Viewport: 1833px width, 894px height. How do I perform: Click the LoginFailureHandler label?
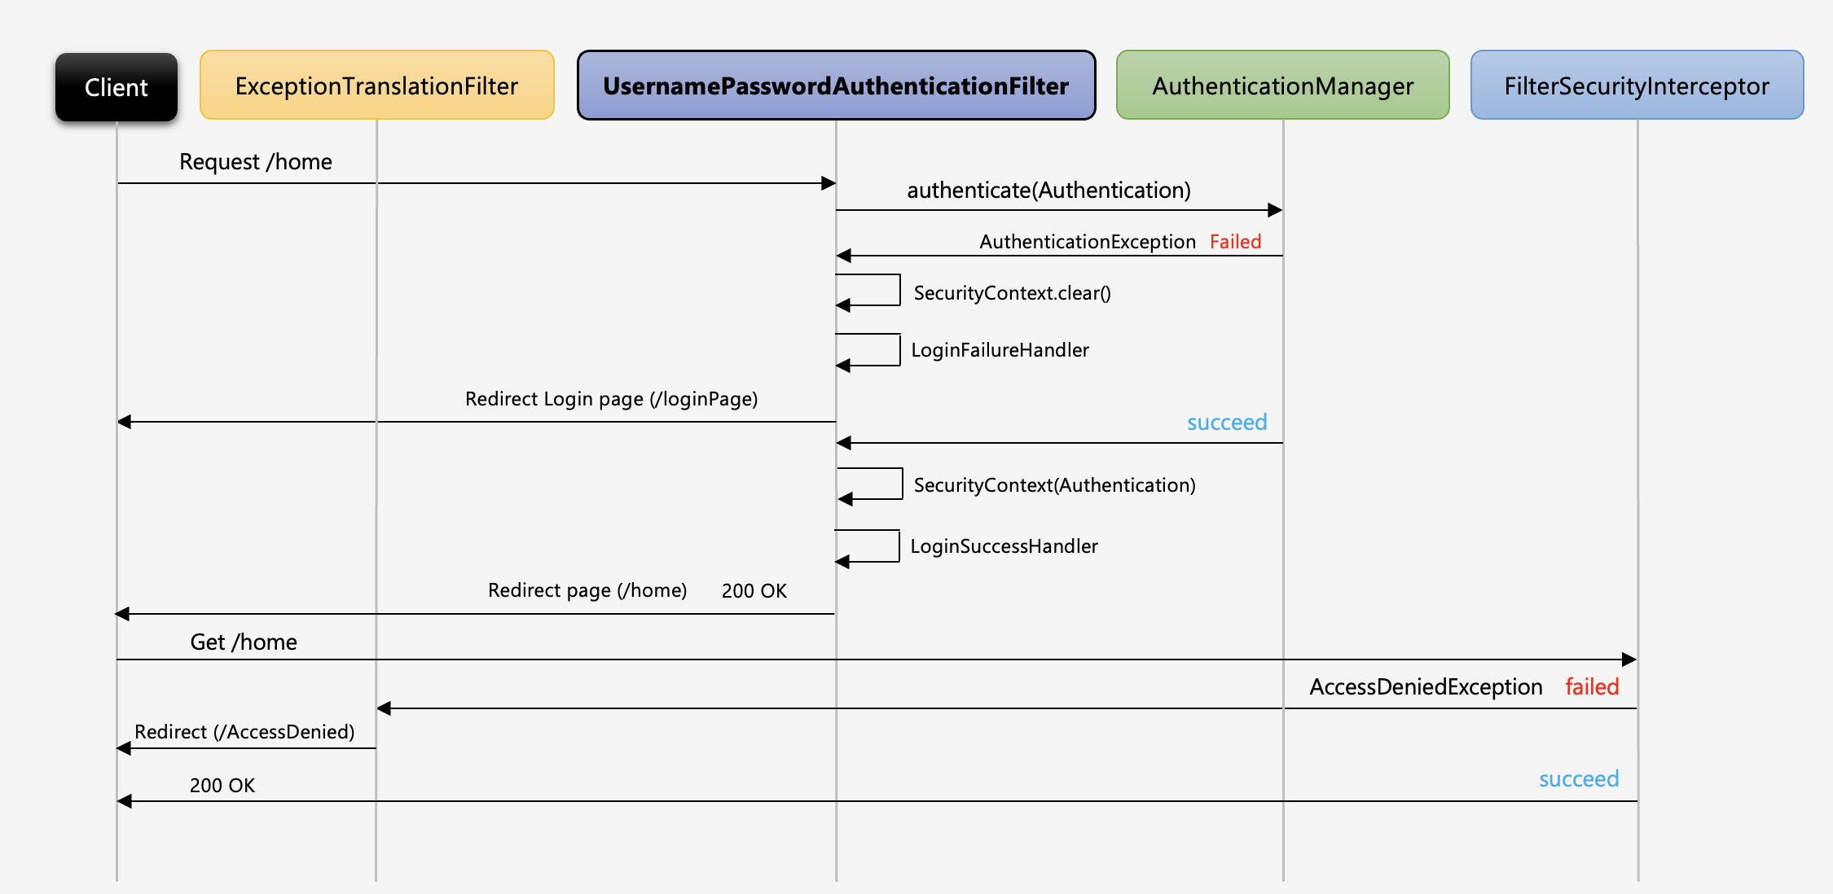coord(1000,350)
